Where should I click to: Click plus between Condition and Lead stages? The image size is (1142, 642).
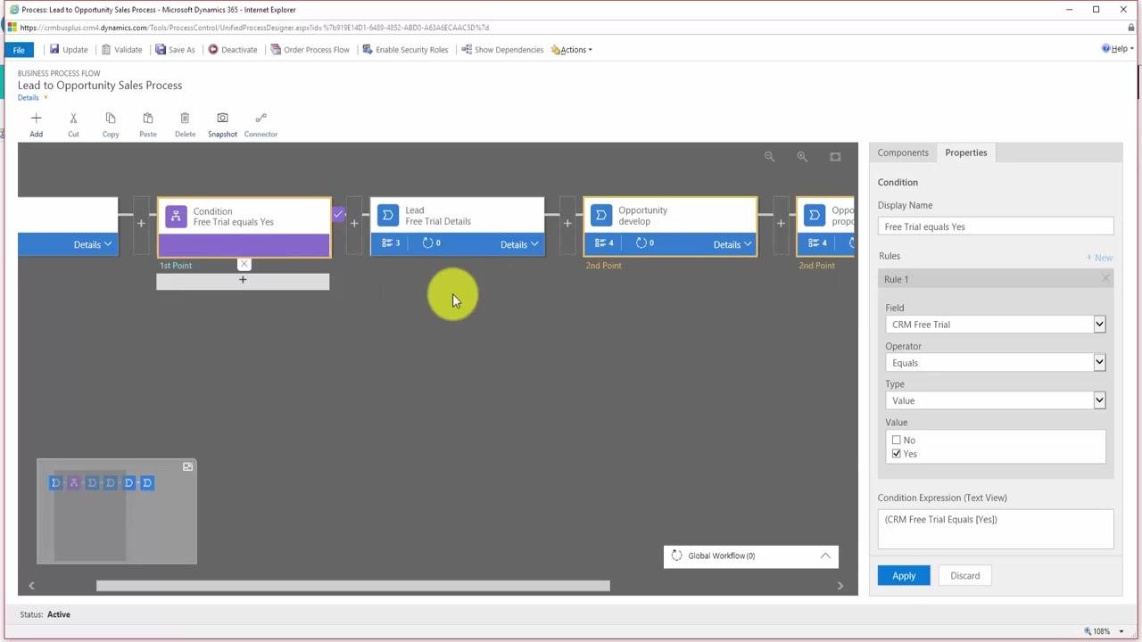(354, 223)
